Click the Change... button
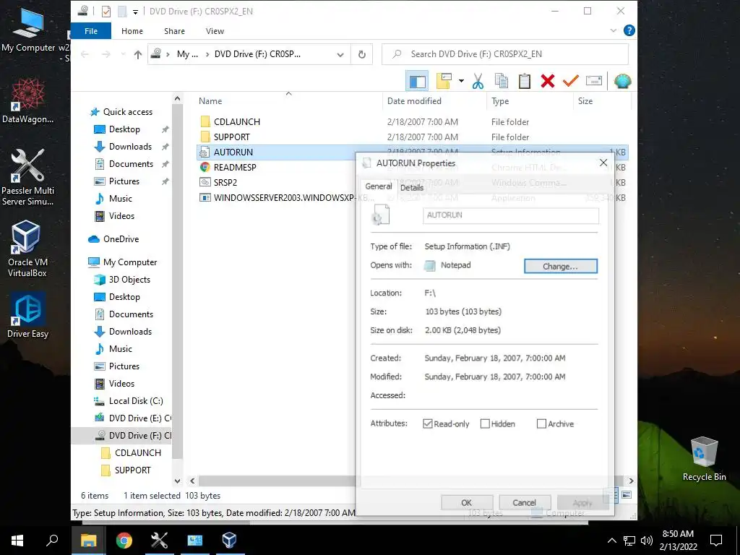Viewport: 740px width, 555px height. click(x=561, y=266)
